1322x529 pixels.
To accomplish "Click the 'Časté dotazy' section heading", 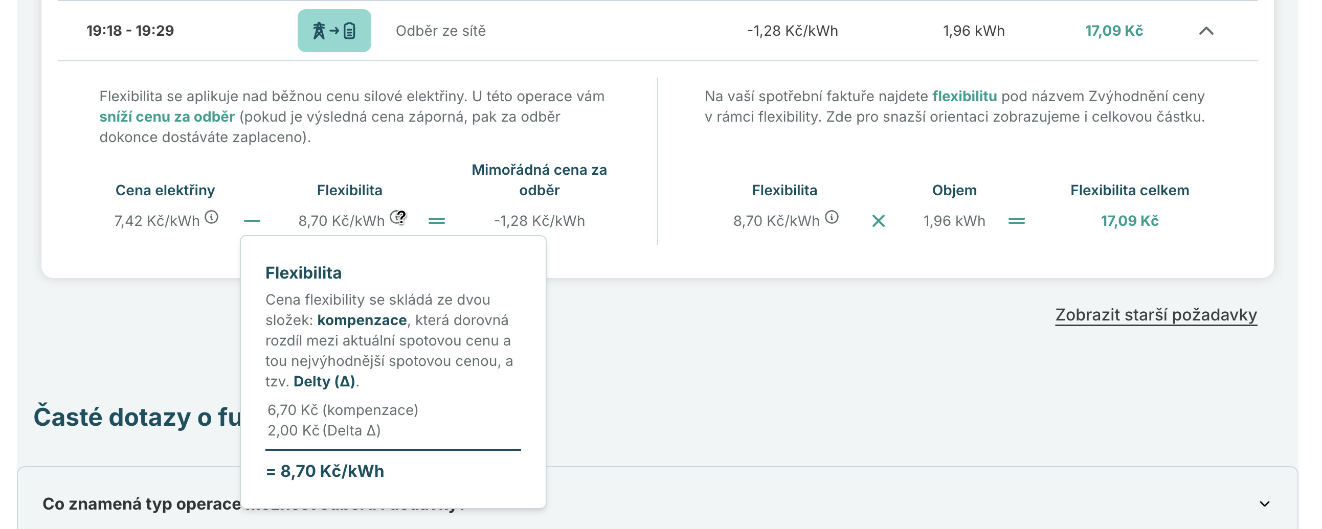I will point(138,417).
